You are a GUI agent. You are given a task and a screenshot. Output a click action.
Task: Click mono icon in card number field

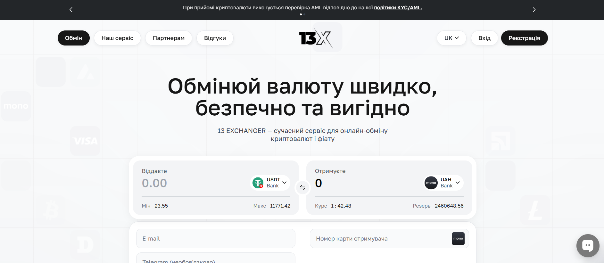458,239
